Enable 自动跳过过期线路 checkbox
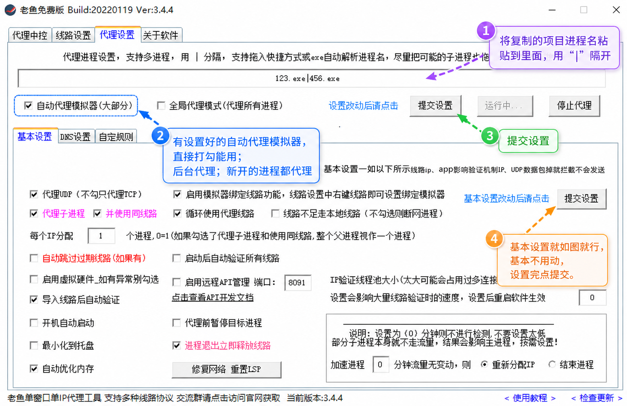The image size is (627, 406). 34,258
